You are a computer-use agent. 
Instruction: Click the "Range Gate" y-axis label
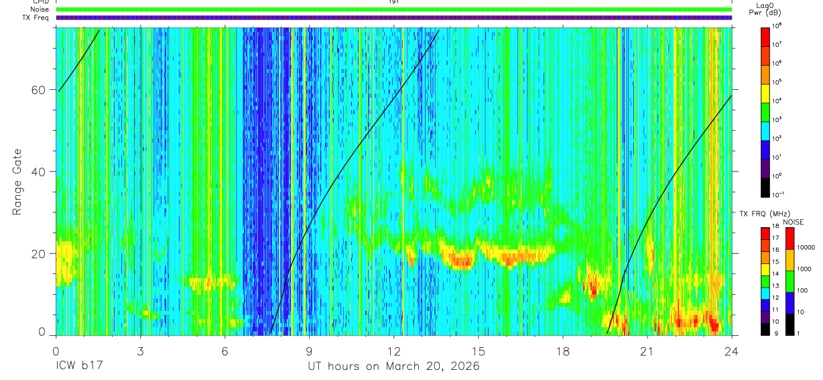tap(17, 182)
